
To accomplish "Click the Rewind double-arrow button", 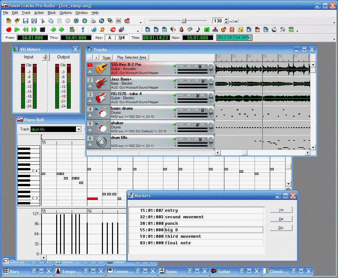I will point(25,30).
